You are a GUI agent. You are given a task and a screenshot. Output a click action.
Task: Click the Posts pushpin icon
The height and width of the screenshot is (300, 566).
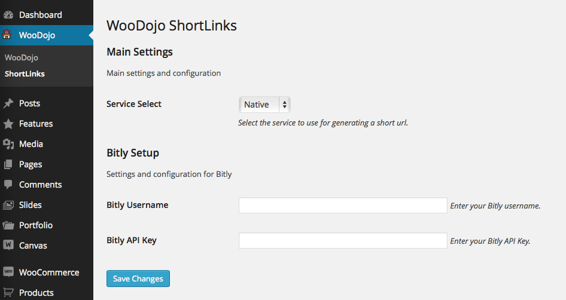click(8, 103)
